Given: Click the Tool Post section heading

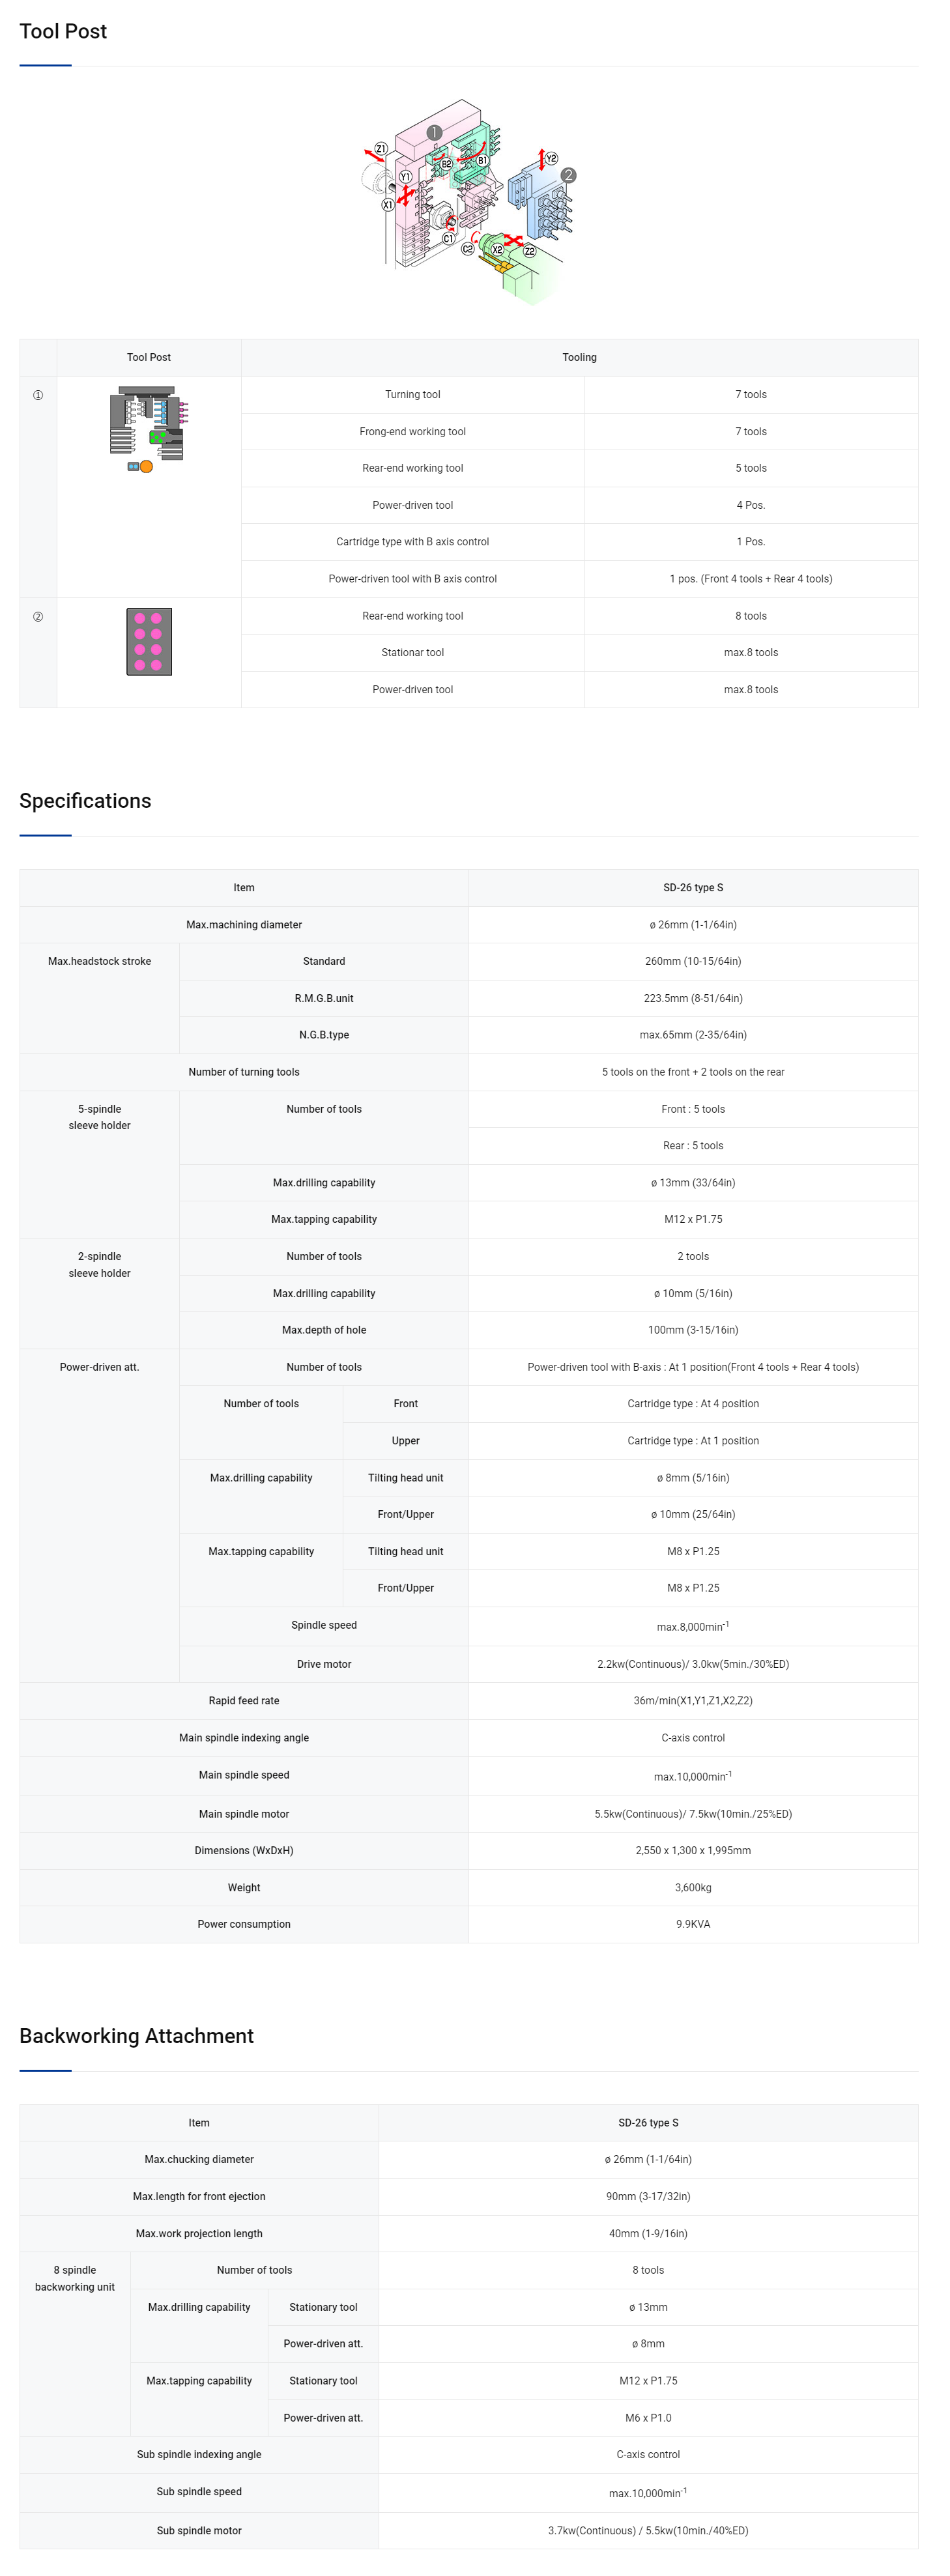Looking at the screenshot, I should point(63,31).
